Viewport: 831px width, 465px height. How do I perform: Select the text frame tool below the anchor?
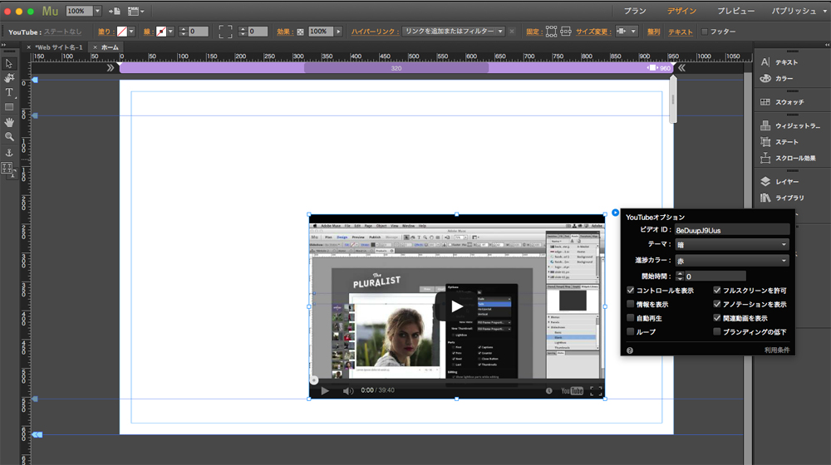[x=7, y=169]
